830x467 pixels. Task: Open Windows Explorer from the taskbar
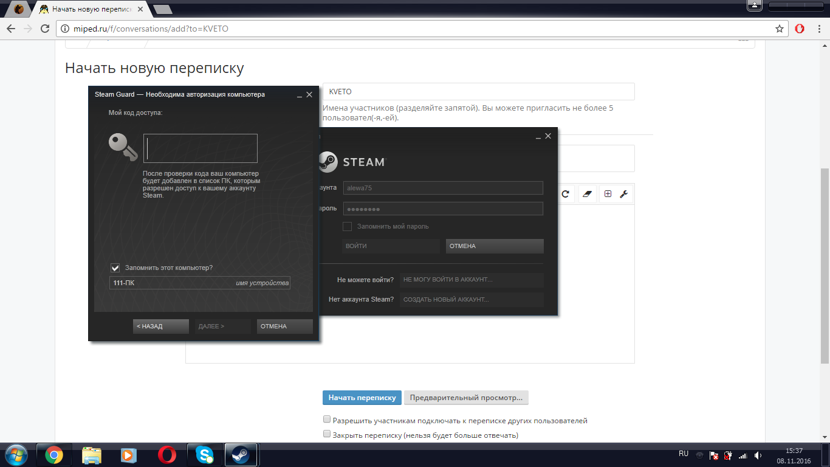[x=92, y=455]
